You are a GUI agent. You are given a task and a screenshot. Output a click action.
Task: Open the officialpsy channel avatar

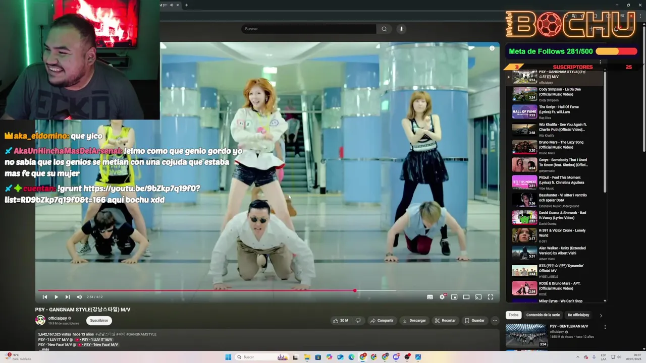coord(40,320)
